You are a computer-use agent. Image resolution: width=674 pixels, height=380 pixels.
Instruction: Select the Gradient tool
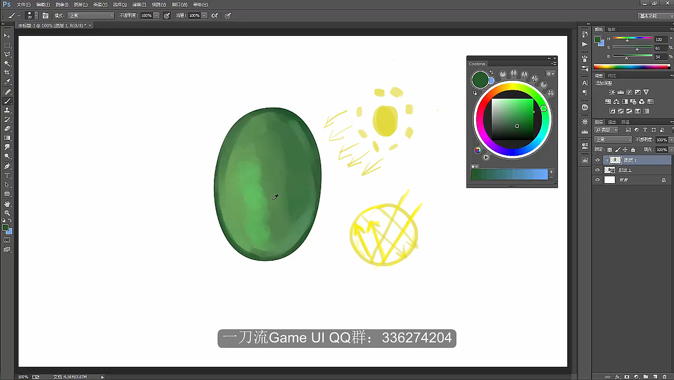coord(7,138)
